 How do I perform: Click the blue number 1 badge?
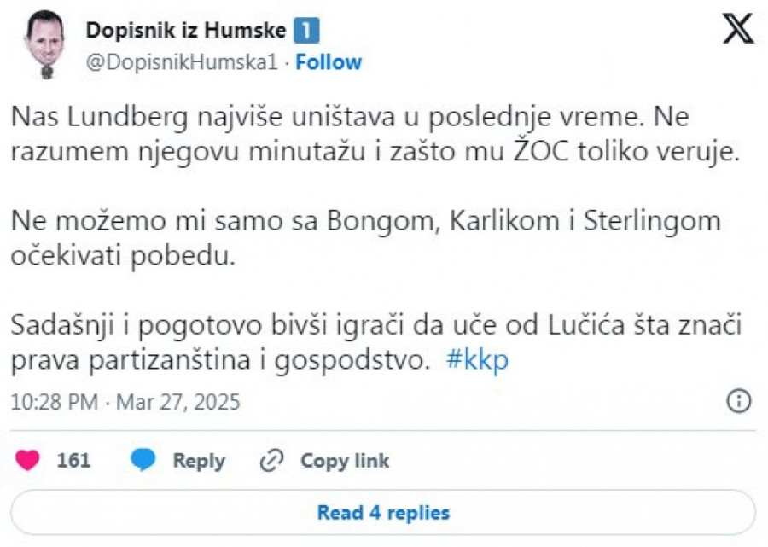pyautogui.click(x=306, y=31)
